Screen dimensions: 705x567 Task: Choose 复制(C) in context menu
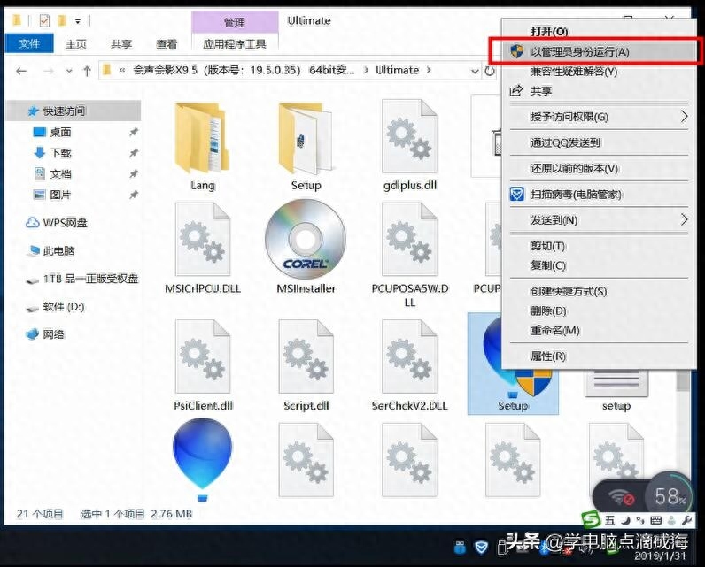(x=598, y=265)
